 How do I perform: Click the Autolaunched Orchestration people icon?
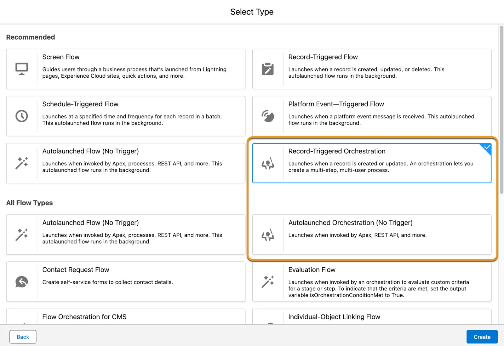(267, 234)
